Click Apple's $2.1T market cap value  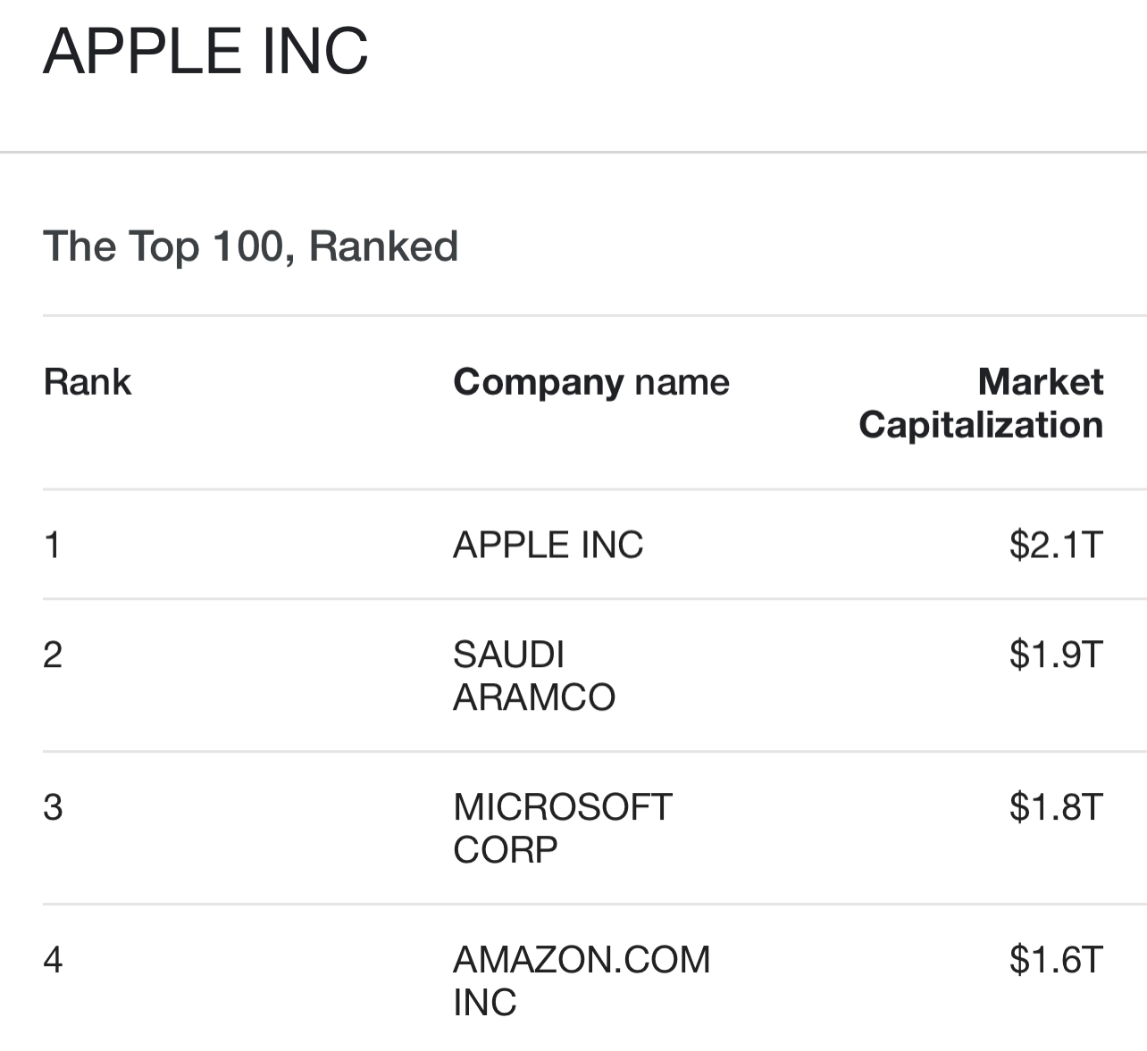click(x=1055, y=545)
